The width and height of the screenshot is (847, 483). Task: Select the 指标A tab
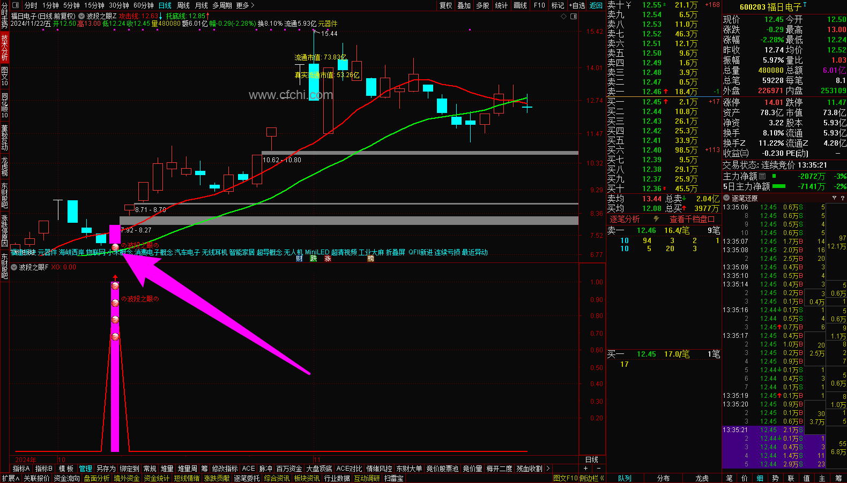coord(21,469)
